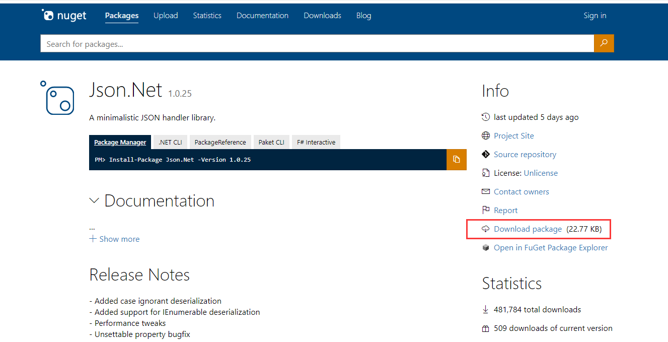
Task: Click the envelope icon beside Contact owners
Action: [485, 192]
